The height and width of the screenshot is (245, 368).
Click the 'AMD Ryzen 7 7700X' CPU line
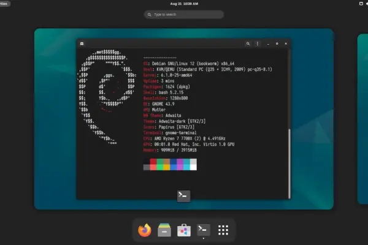[184, 138]
